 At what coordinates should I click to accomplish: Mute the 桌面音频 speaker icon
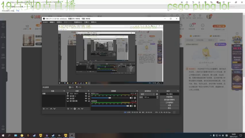131,106
